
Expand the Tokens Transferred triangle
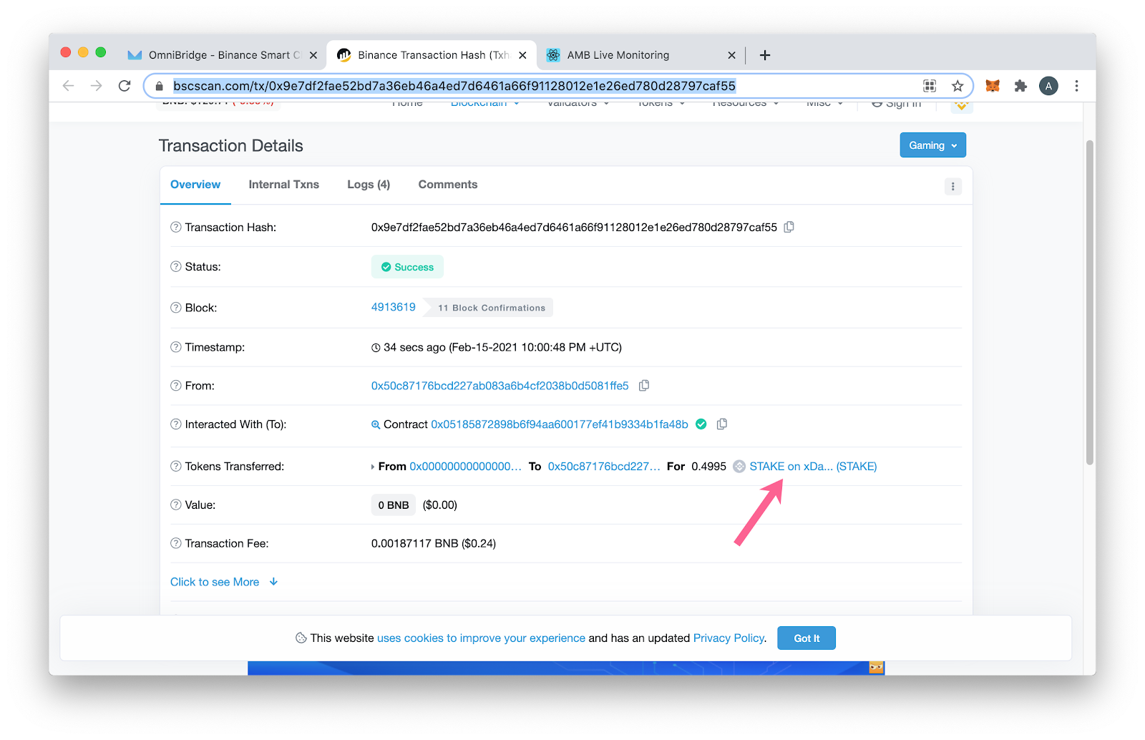[373, 467]
